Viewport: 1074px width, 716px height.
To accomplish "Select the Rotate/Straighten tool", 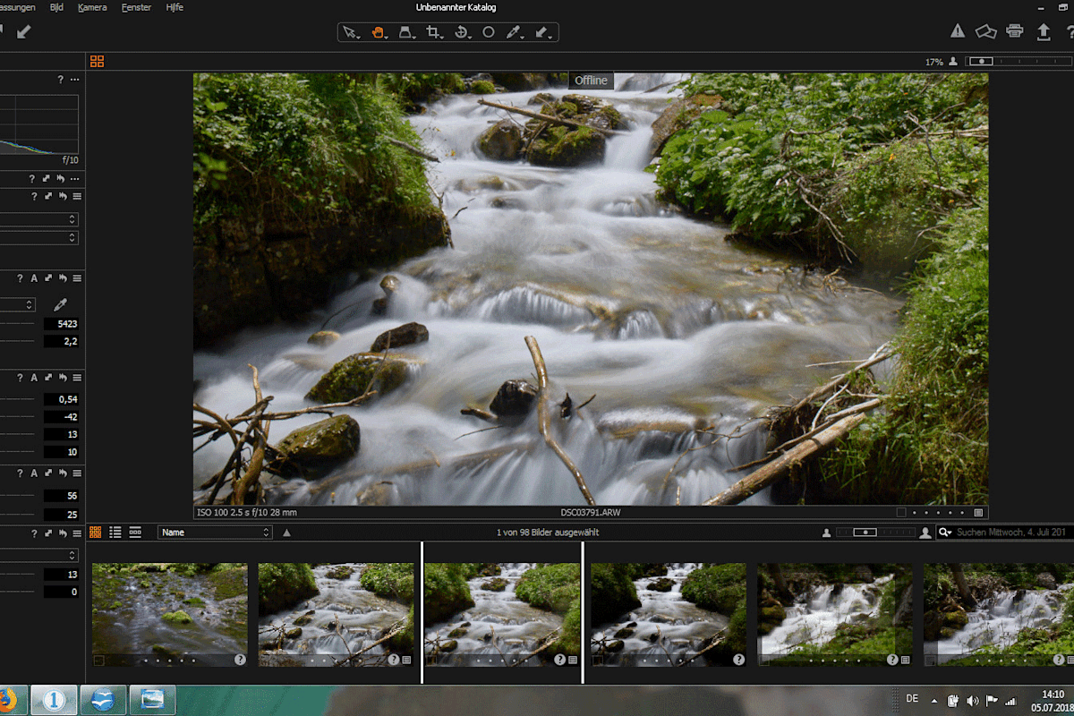I will point(460,31).
